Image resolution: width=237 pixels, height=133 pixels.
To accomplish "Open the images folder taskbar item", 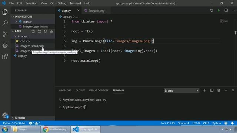I will [26, 129].
